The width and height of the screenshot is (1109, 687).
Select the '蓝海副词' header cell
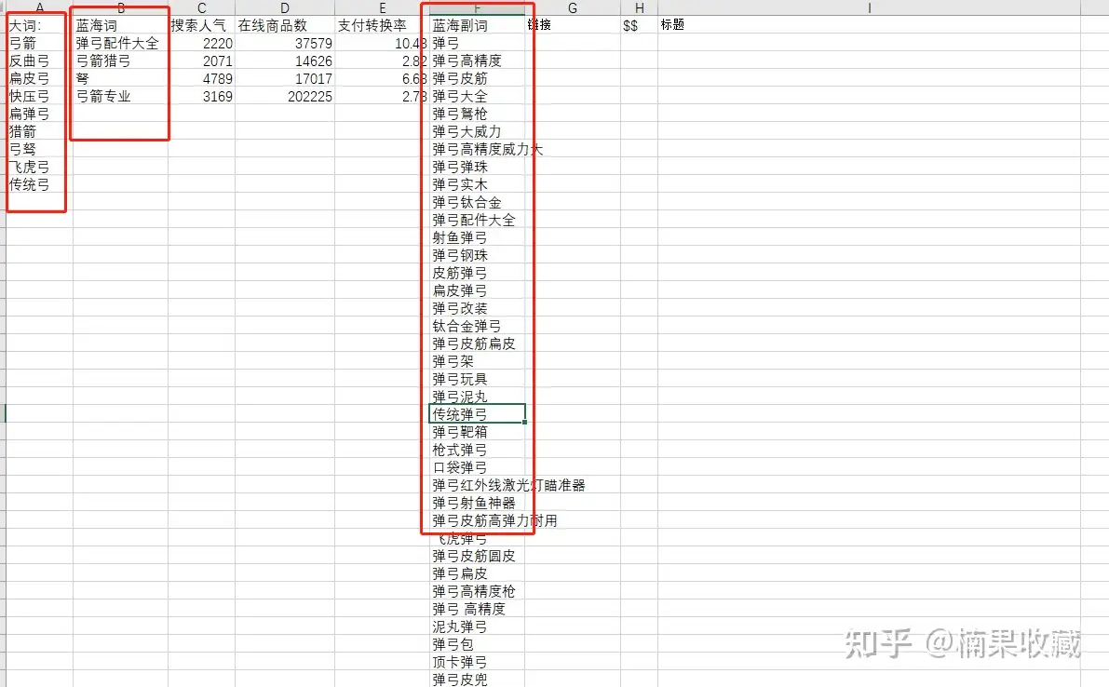(x=477, y=25)
